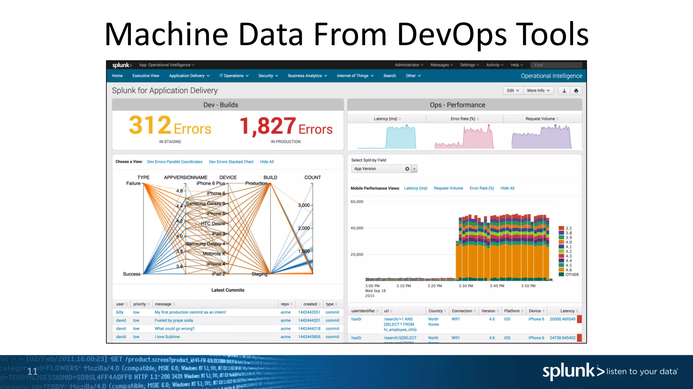The height and width of the screenshot is (389, 693).
Task: Sort performance table by Version column
Action: click(x=490, y=311)
